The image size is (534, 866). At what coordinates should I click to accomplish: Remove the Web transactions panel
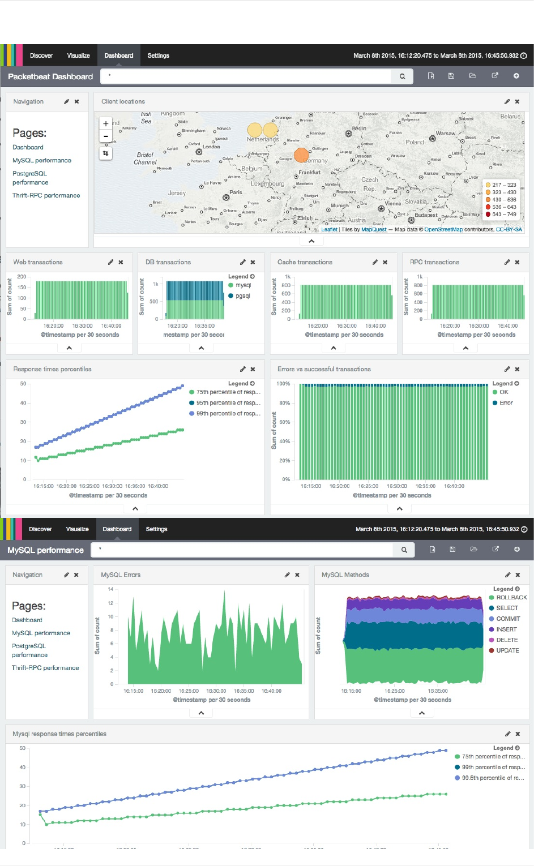(x=121, y=262)
